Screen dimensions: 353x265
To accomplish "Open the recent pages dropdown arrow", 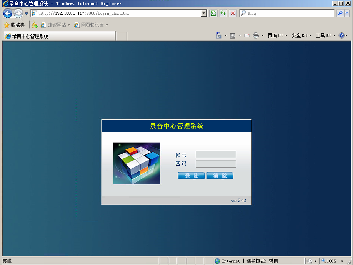I will pos(26,13).
